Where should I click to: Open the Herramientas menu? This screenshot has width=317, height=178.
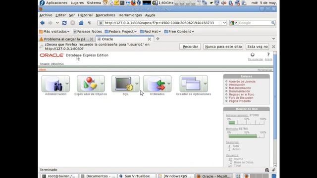point(130,15)
